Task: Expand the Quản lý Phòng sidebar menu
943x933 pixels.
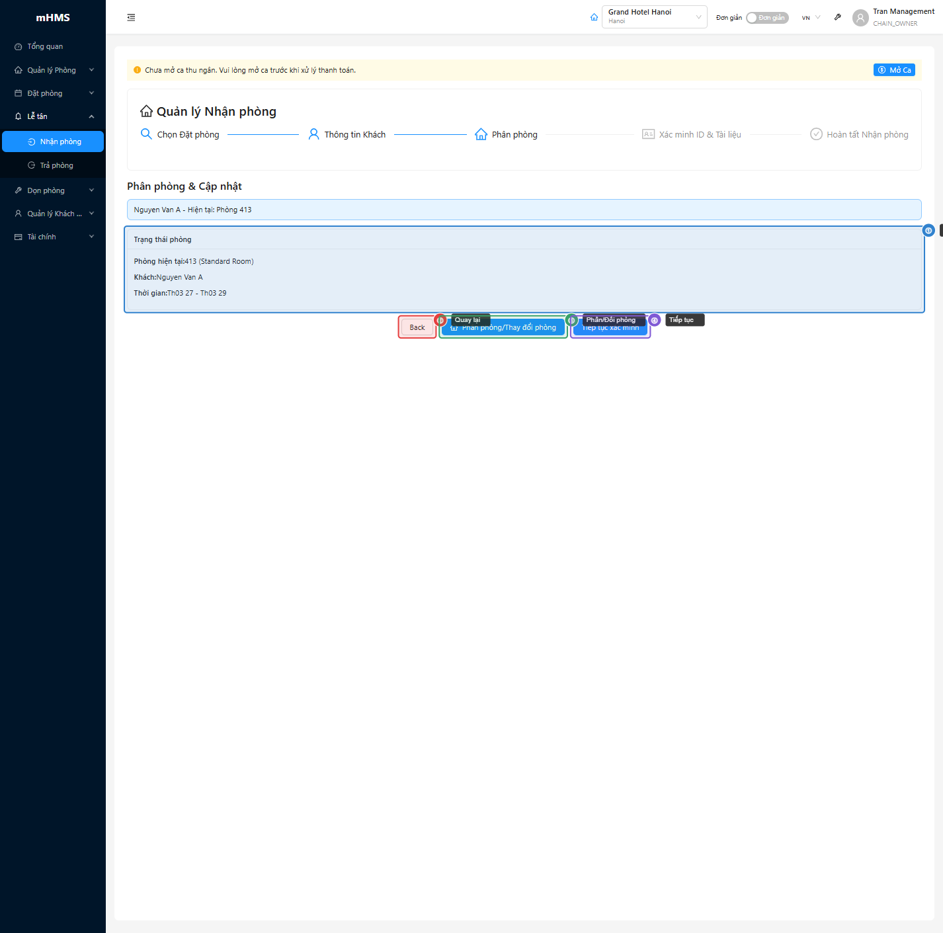Action: (x=53, y=70)
